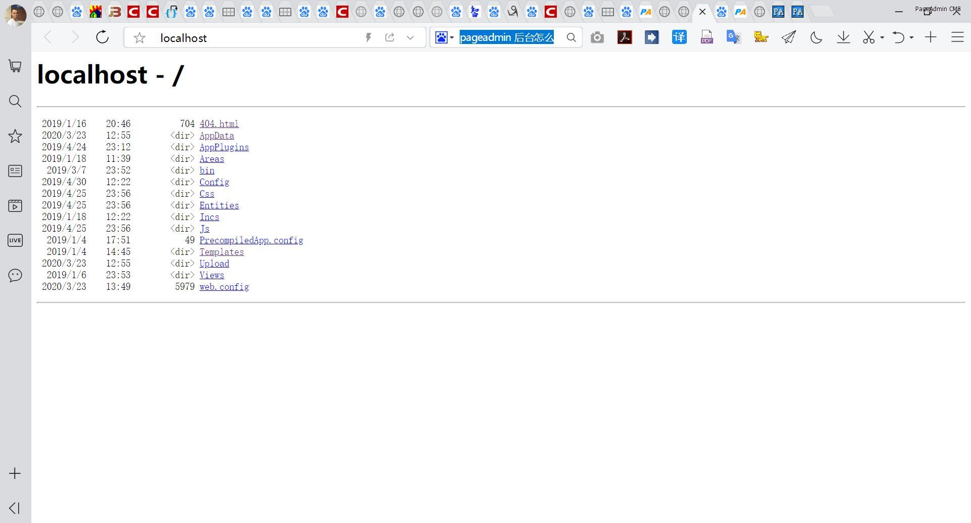Bookmark page with star in address bar
Screen dimensions: 971x523
pyautogui.click(x=140, y=38)
